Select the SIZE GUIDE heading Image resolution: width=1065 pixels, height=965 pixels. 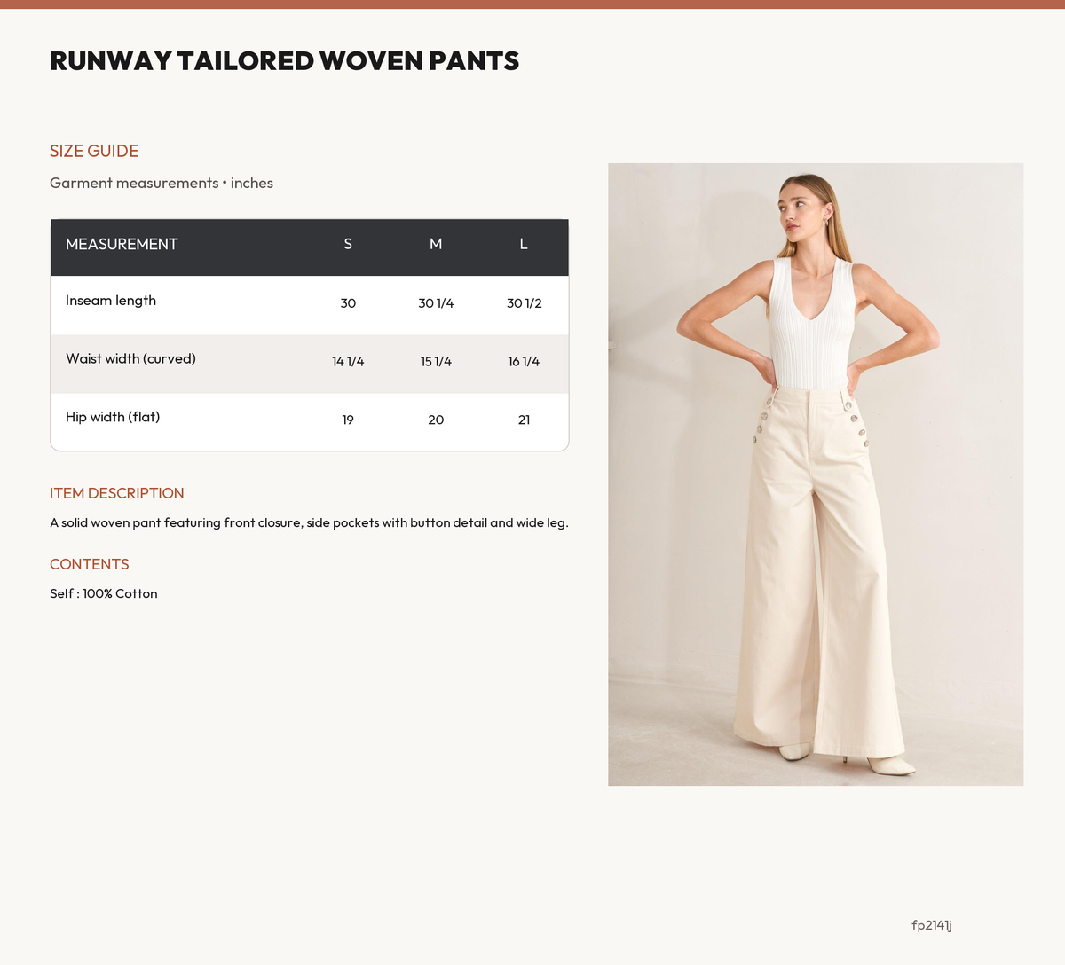94,151
